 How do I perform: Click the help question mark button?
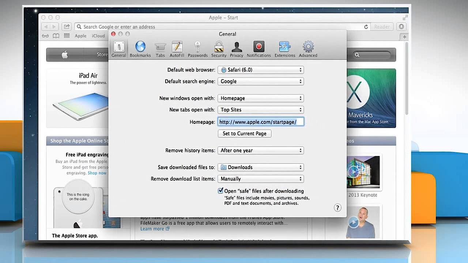(337, 207)
